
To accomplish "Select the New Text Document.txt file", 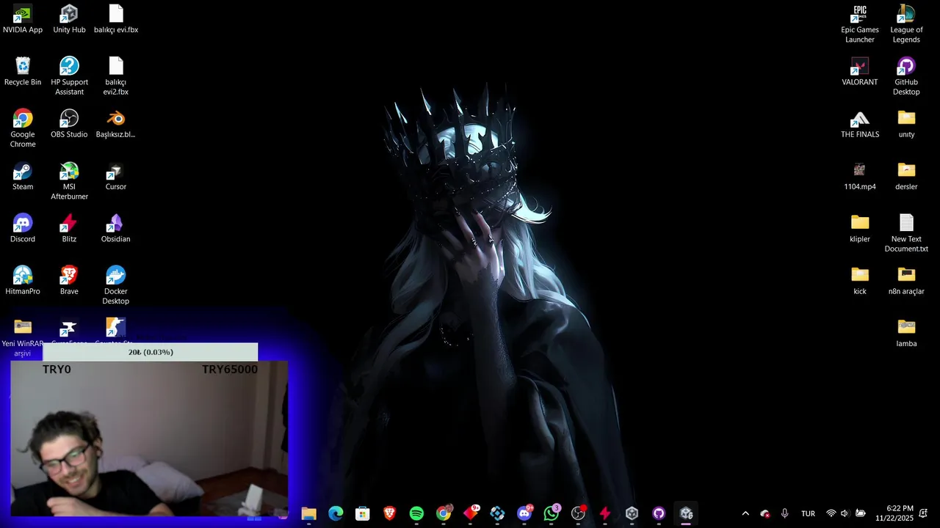I will tap(906, 233).
